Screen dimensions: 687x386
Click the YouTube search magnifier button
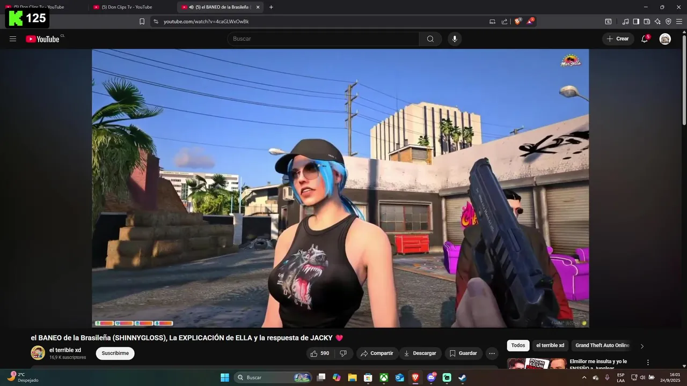430,39
